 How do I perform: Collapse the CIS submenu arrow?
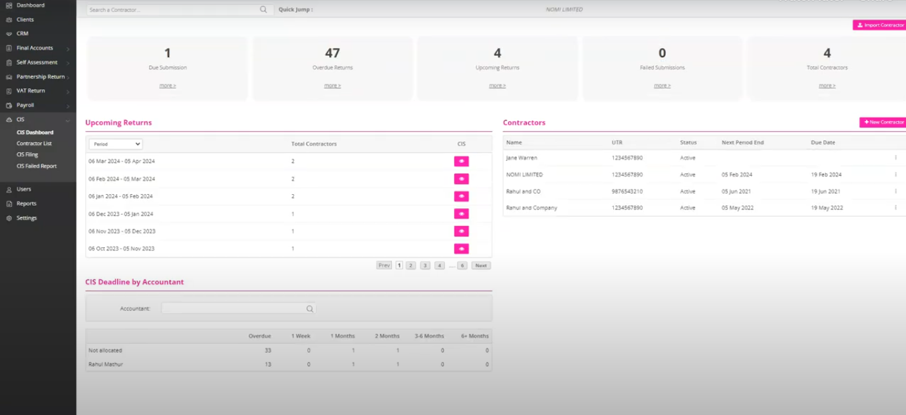[x=68, y=120]
